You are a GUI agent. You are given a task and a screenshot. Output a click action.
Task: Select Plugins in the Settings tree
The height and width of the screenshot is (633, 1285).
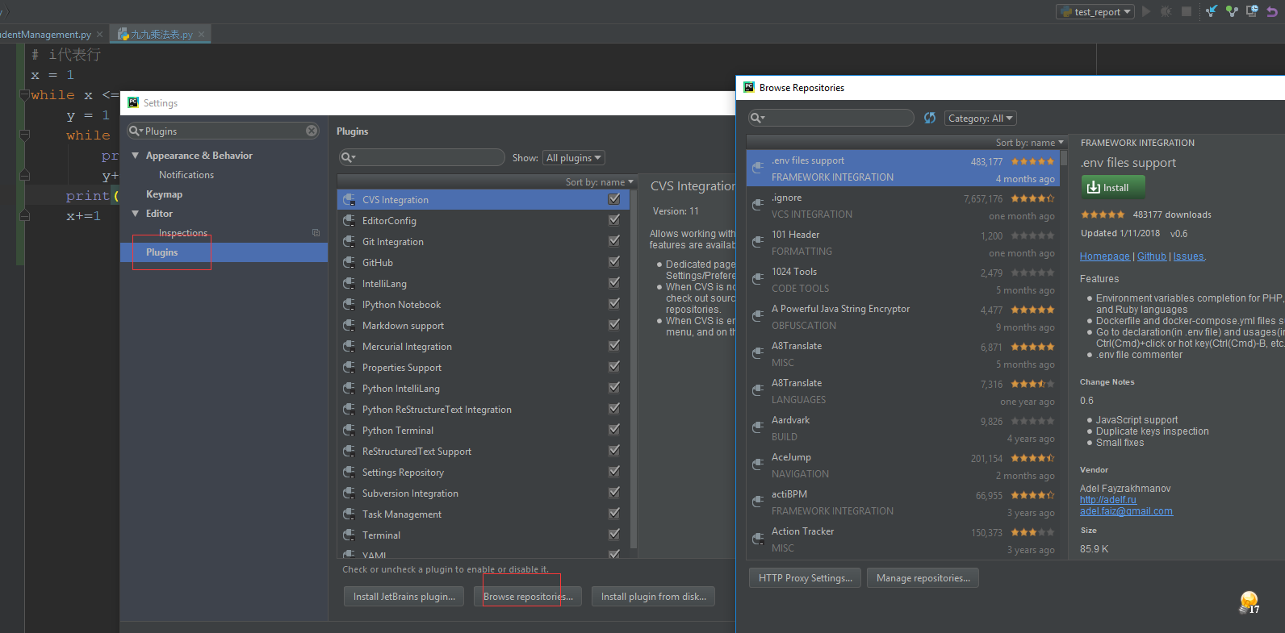click(x=224, y=252)
